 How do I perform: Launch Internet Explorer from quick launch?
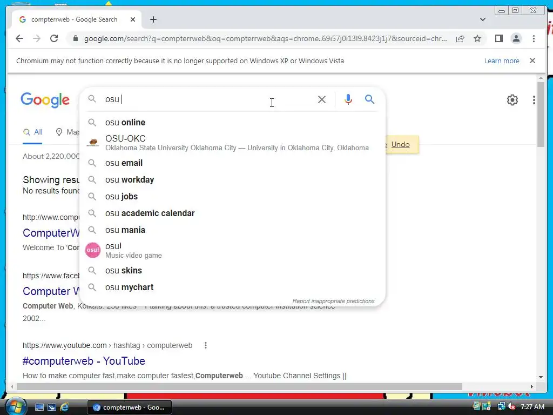[x=64, y=407]
